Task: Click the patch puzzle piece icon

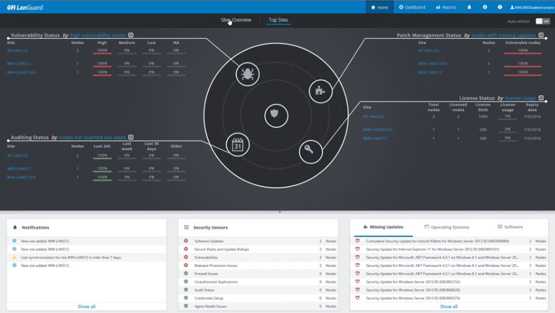Action: pos(321,91)
